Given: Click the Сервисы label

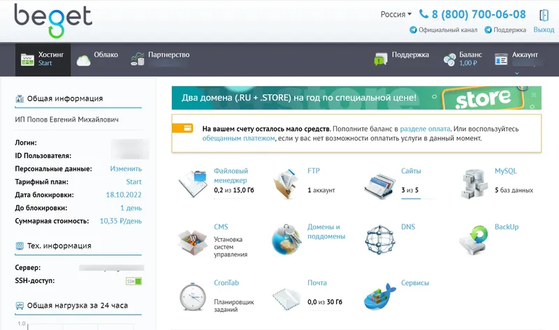Looking at the screenshot, I should [415, 282].
